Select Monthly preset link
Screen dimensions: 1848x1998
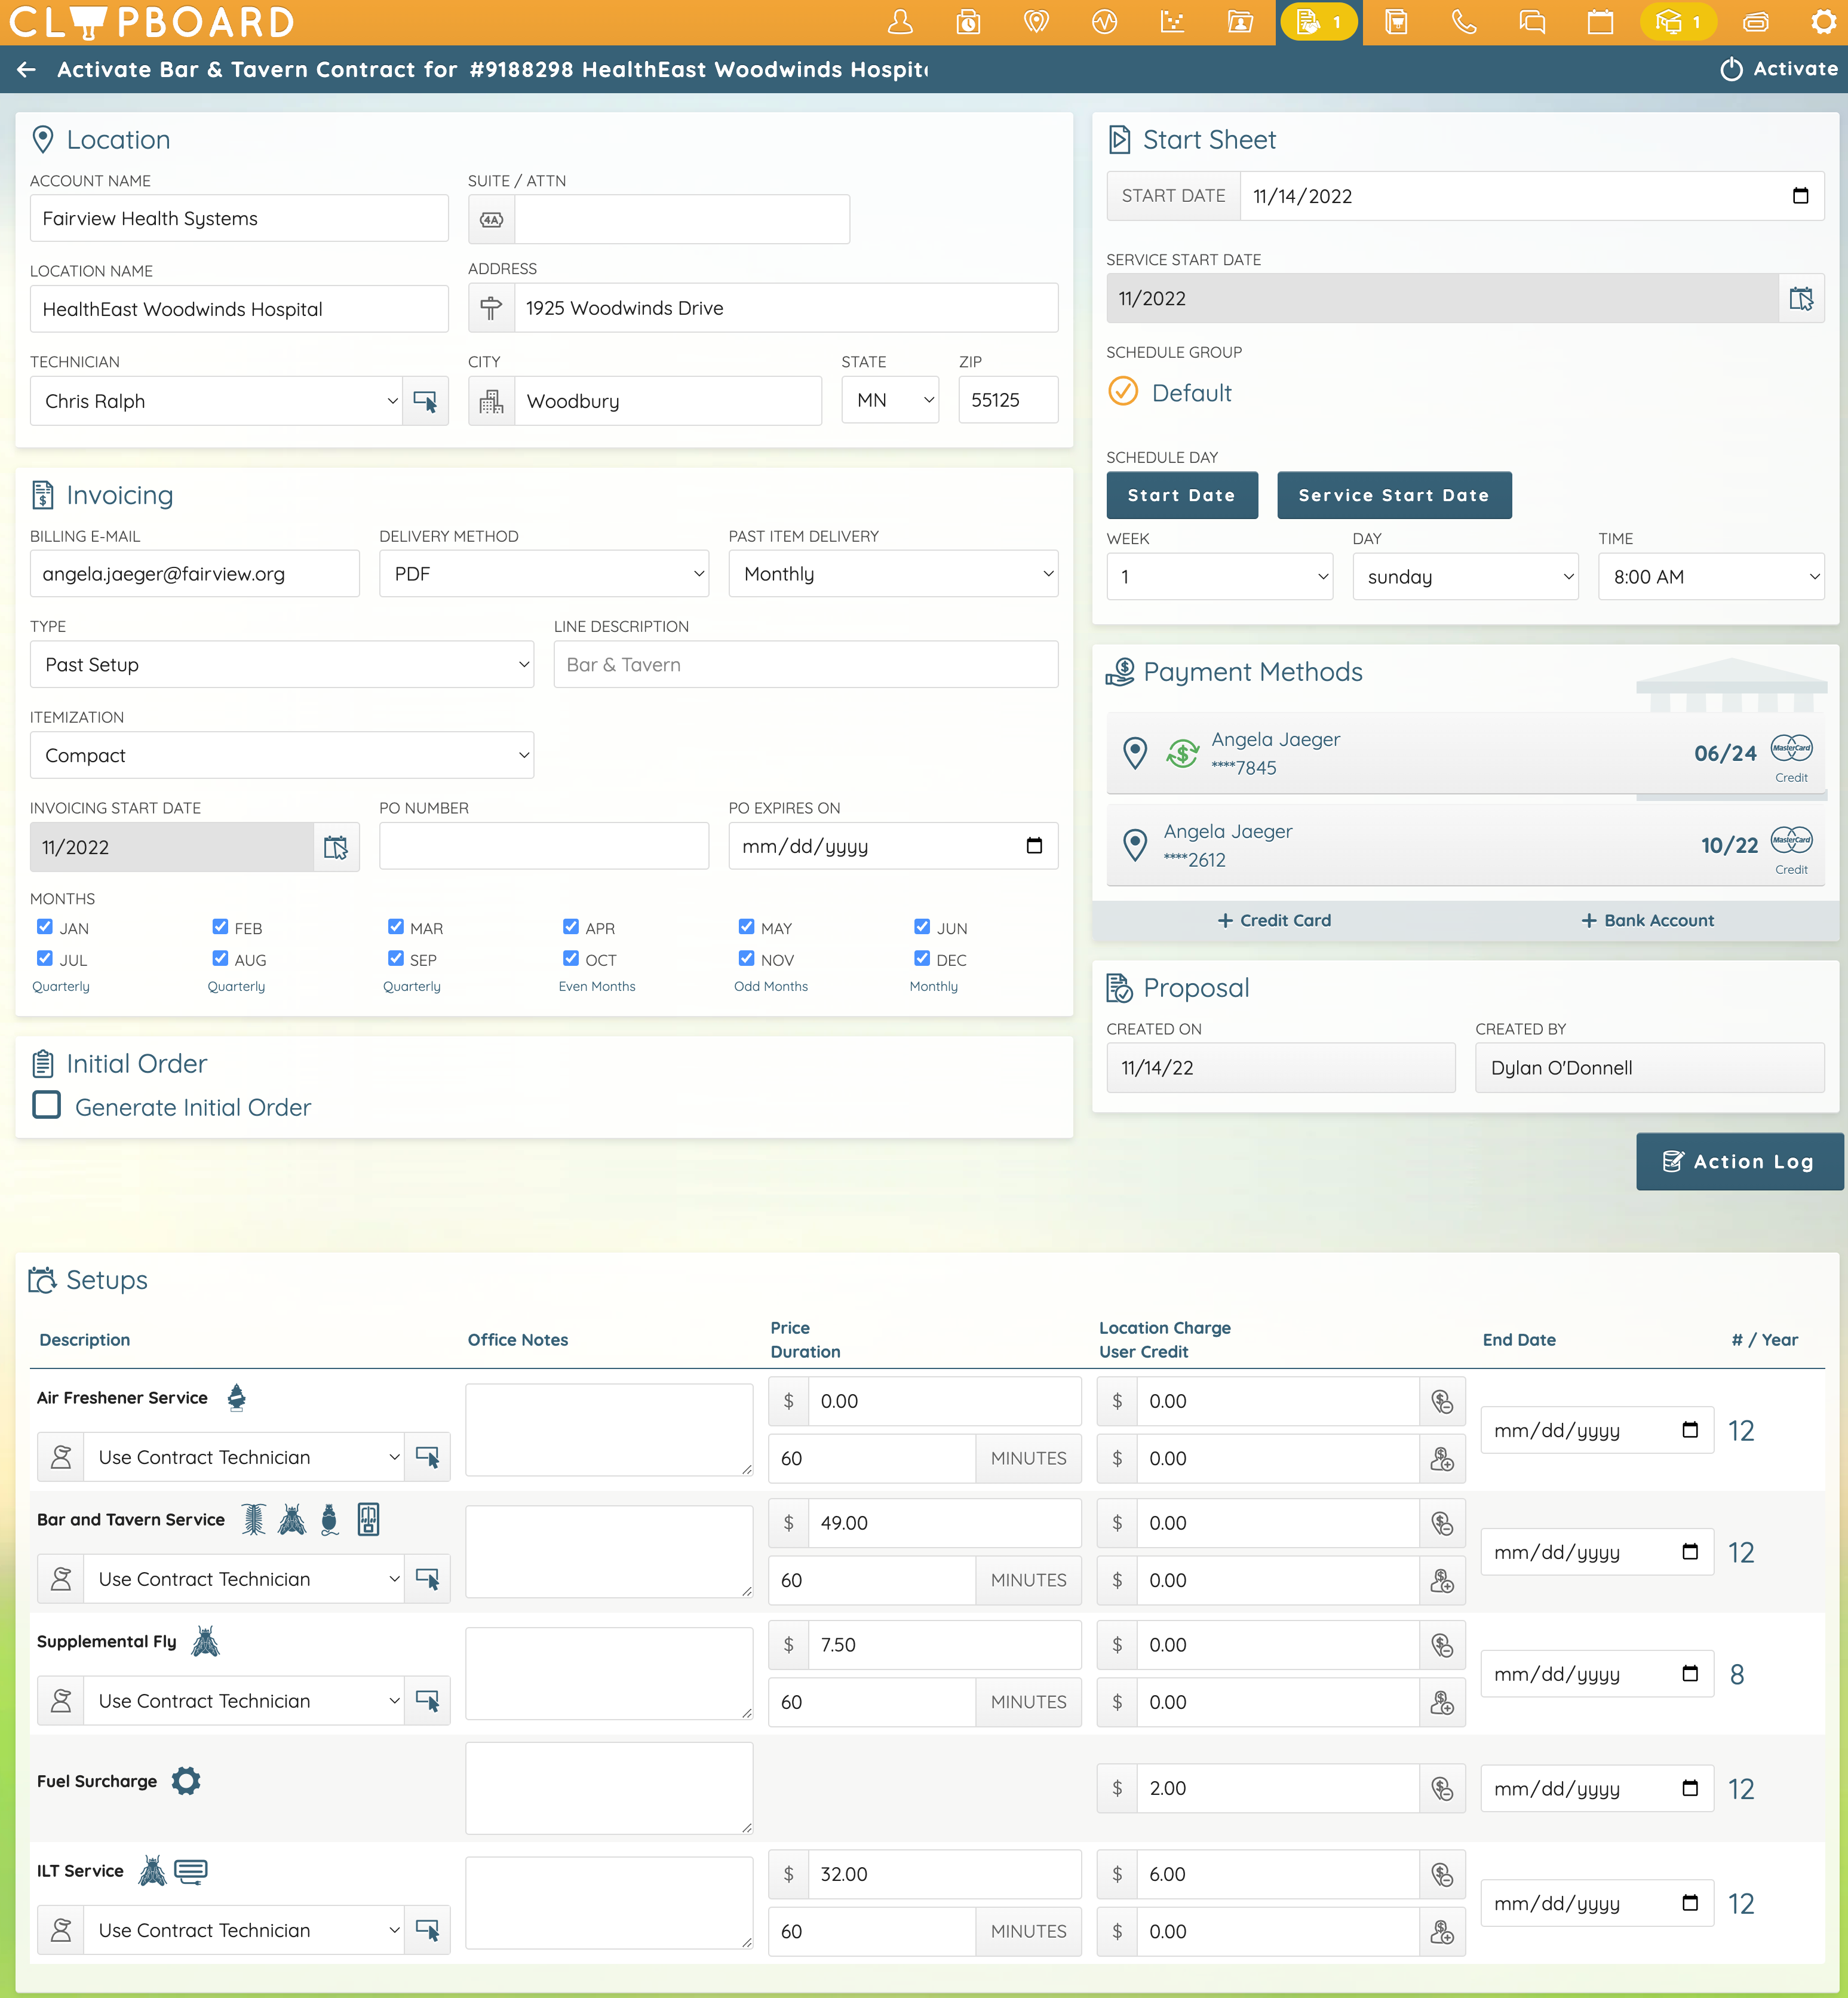tap(934, 986)
